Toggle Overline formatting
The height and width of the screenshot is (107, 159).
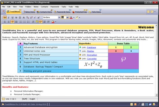(x=20, y=18)
